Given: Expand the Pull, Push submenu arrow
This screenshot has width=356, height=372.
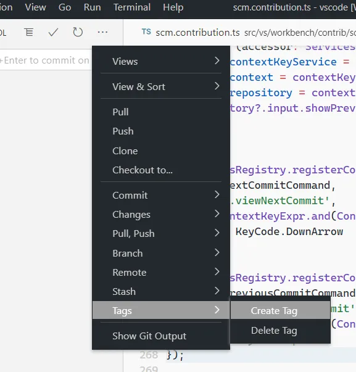Looking at the screenshot, I should 217,233.
